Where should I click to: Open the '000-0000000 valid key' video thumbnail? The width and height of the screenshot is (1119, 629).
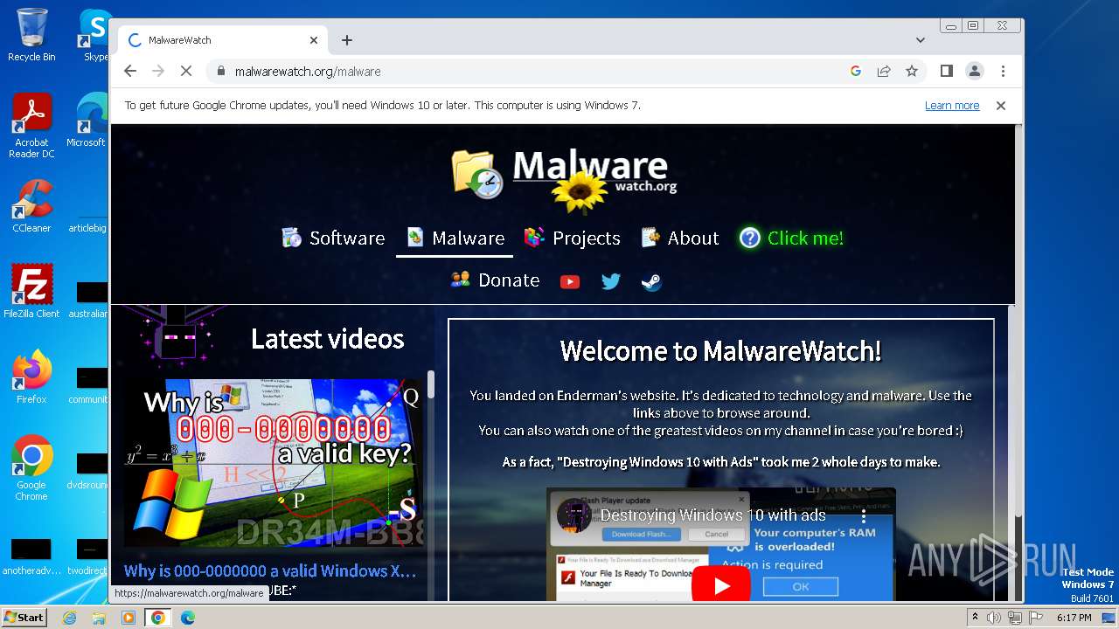(273, 463)
